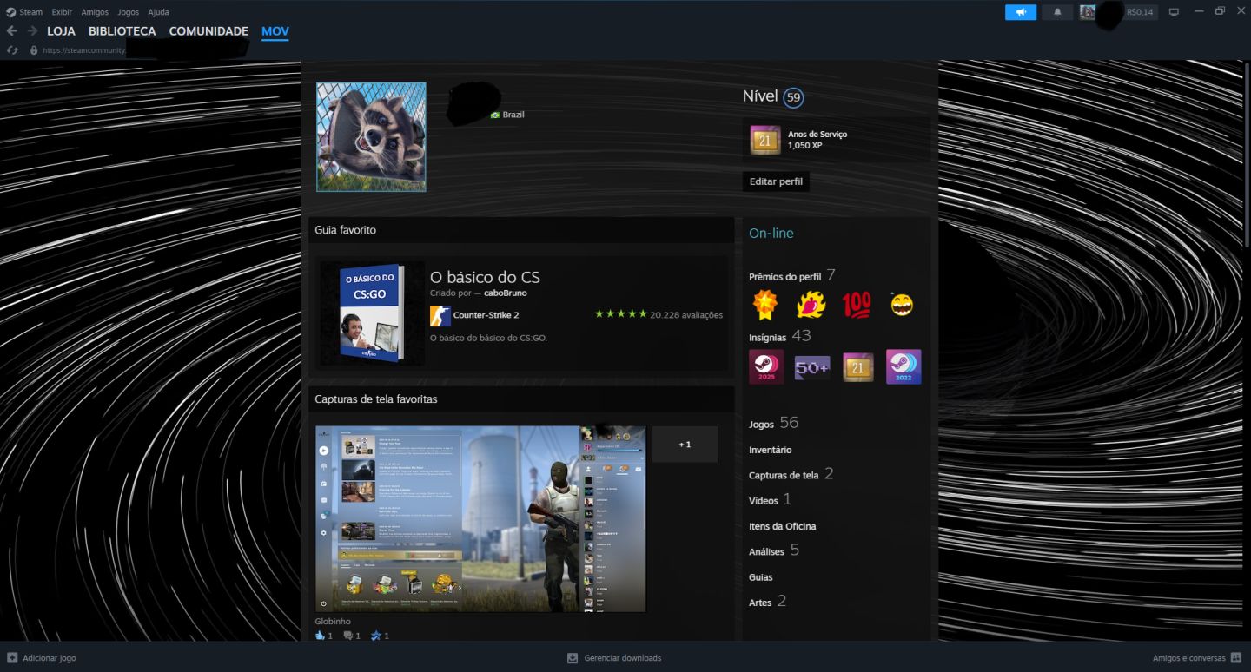Viewport: 1251px width, 672px height.
Task: Open the Anos de Serviço badge near level
Action: coord(765,140)
